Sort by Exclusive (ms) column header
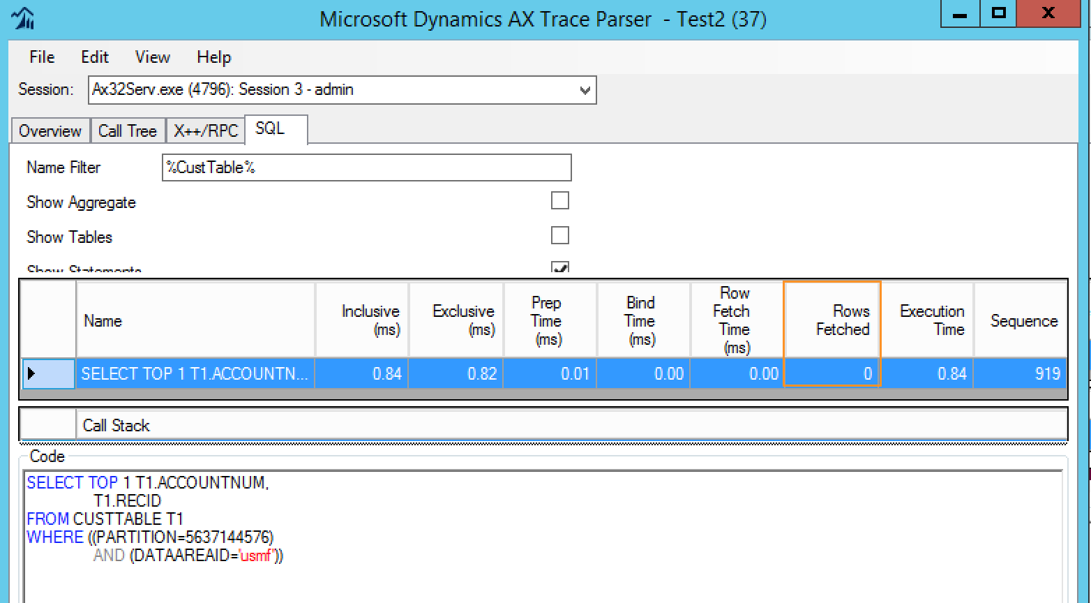 (456, 320)
